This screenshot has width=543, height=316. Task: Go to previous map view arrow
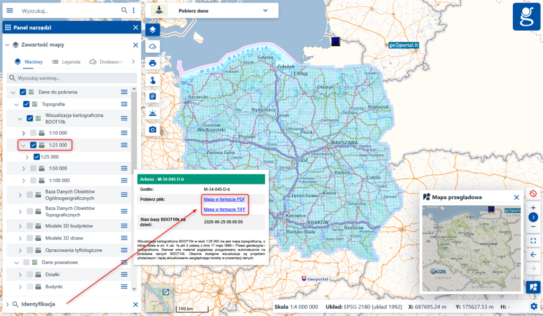pos(533,254)
